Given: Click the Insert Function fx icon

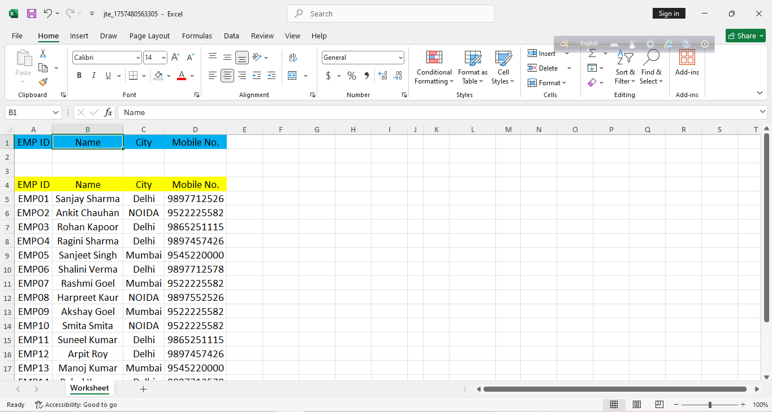Looking at the screenshot, I should click(x=108, y=112).
